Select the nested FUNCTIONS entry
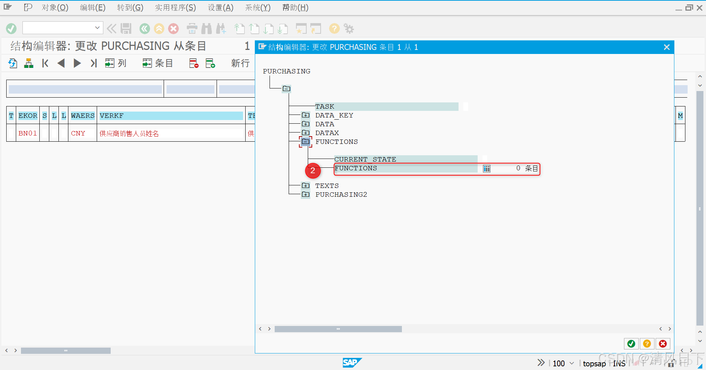 tap(406, 168)
